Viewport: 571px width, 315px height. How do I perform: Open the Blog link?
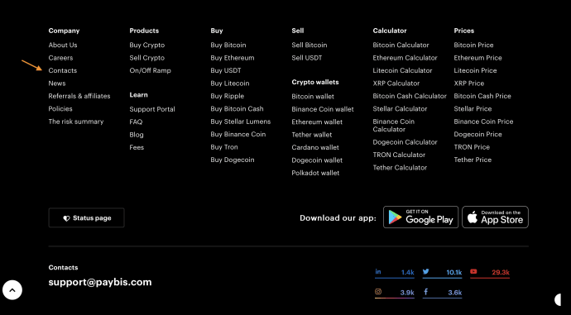click(x=137, y=135)
